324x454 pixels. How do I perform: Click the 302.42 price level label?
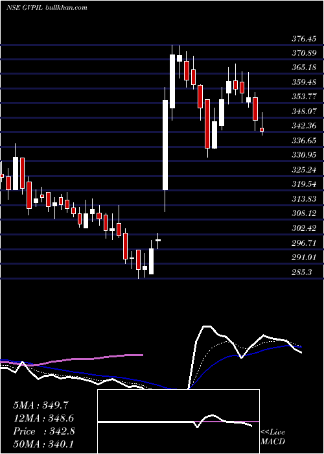point(304,228)
